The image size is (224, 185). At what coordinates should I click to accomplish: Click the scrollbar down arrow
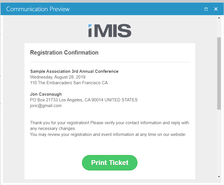(219, 177)
